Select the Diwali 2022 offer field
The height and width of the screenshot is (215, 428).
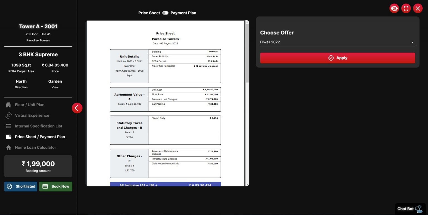[334, 42]
